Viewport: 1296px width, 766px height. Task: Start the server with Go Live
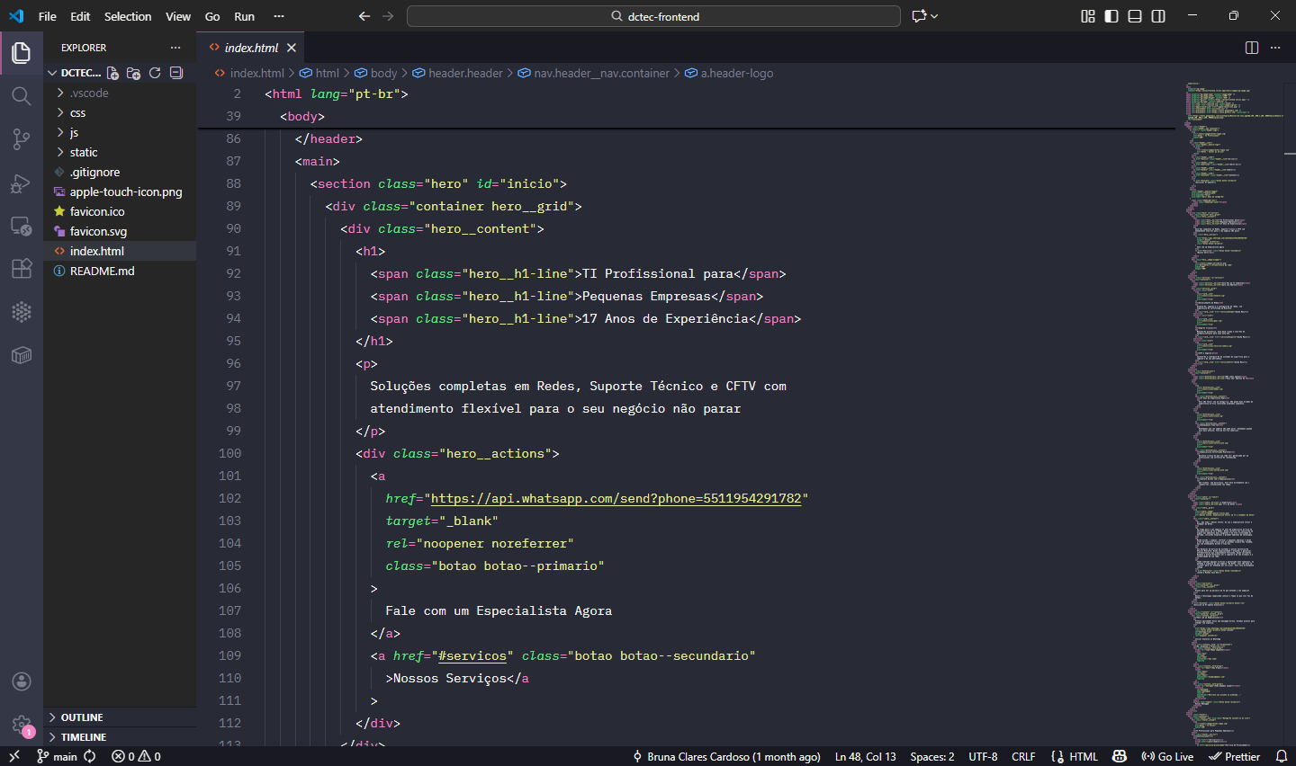point(1167,756)
